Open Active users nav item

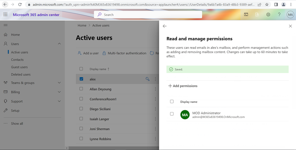pyautogui.click(x=19, y=52)
